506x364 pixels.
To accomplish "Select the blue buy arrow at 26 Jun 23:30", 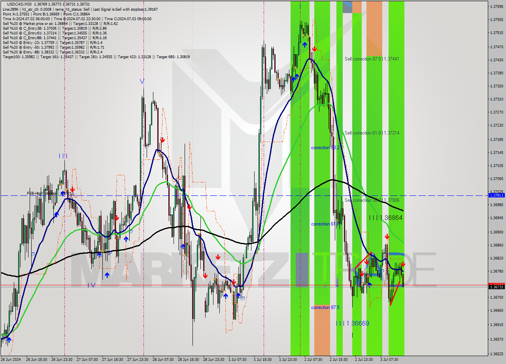I will (62, 193).
